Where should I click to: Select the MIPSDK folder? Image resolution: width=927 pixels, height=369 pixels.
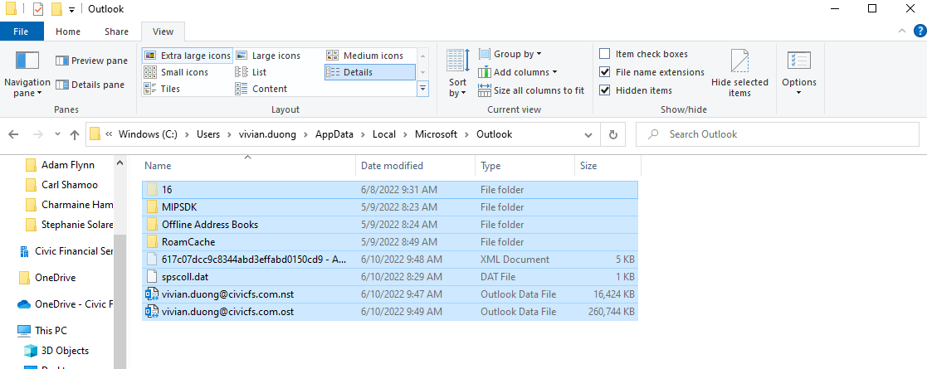click(390, 207)
